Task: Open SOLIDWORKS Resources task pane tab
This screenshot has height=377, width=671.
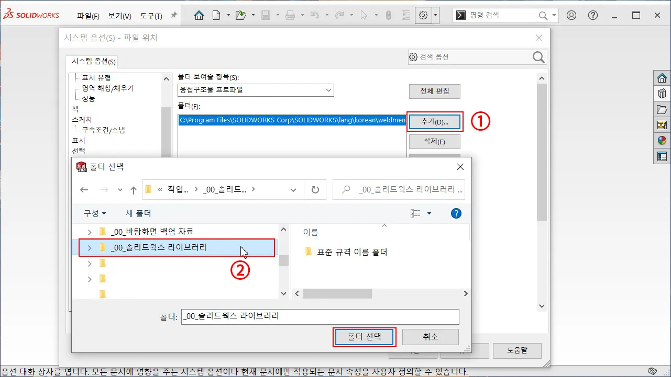Action: (662, 78)
